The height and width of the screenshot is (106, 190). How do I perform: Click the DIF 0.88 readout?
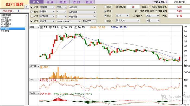[x=45, y=94]
